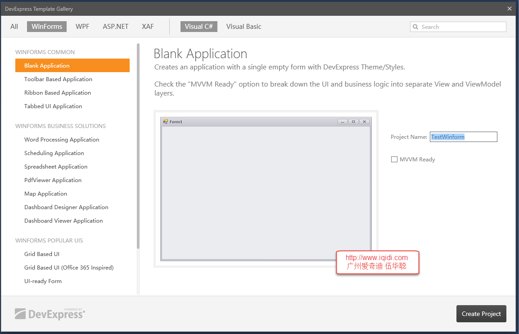The height and width of the screenshot is (334, 519).
Task: Click the template list scrollbar
Action: coord(138,146)
